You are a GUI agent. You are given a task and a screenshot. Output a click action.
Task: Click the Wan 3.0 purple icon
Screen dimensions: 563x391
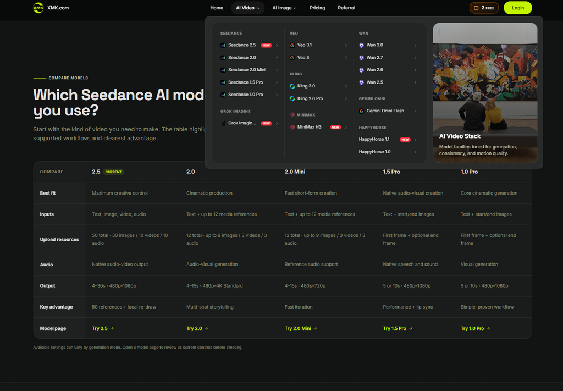pyautogui.click(x=362, y=45)
